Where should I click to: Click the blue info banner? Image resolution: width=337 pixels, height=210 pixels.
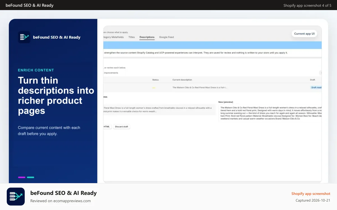(213, 45)
